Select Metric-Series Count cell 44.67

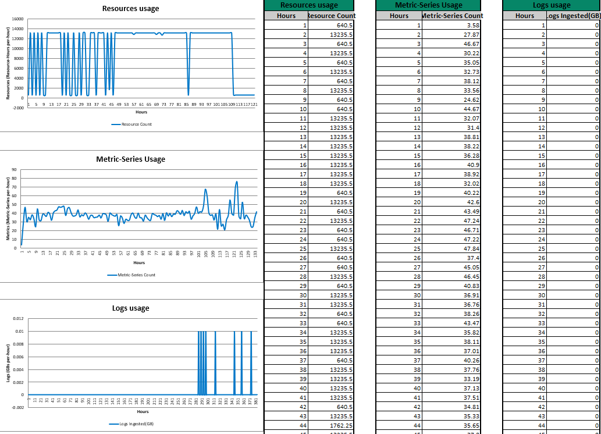pos(451,109)
